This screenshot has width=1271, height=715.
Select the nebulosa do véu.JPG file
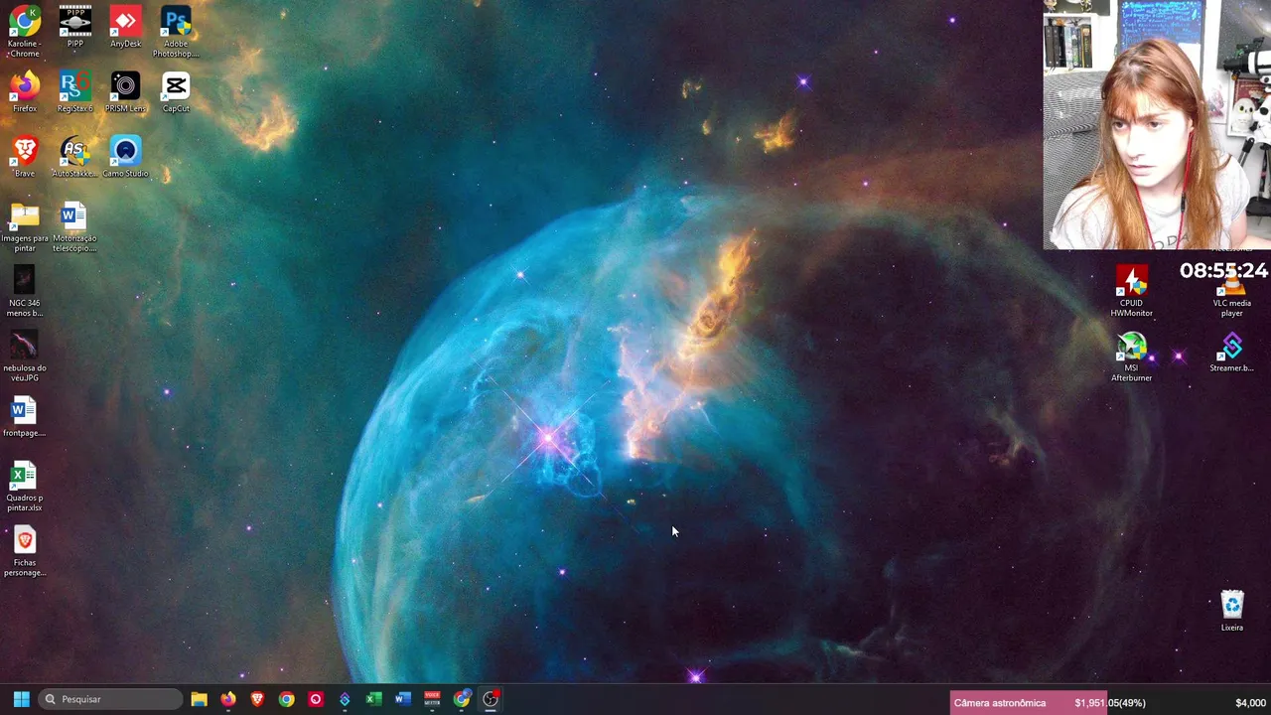[x=25, y=356]
